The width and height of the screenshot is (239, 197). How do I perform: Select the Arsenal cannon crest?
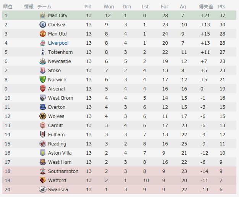coord(43,89)
